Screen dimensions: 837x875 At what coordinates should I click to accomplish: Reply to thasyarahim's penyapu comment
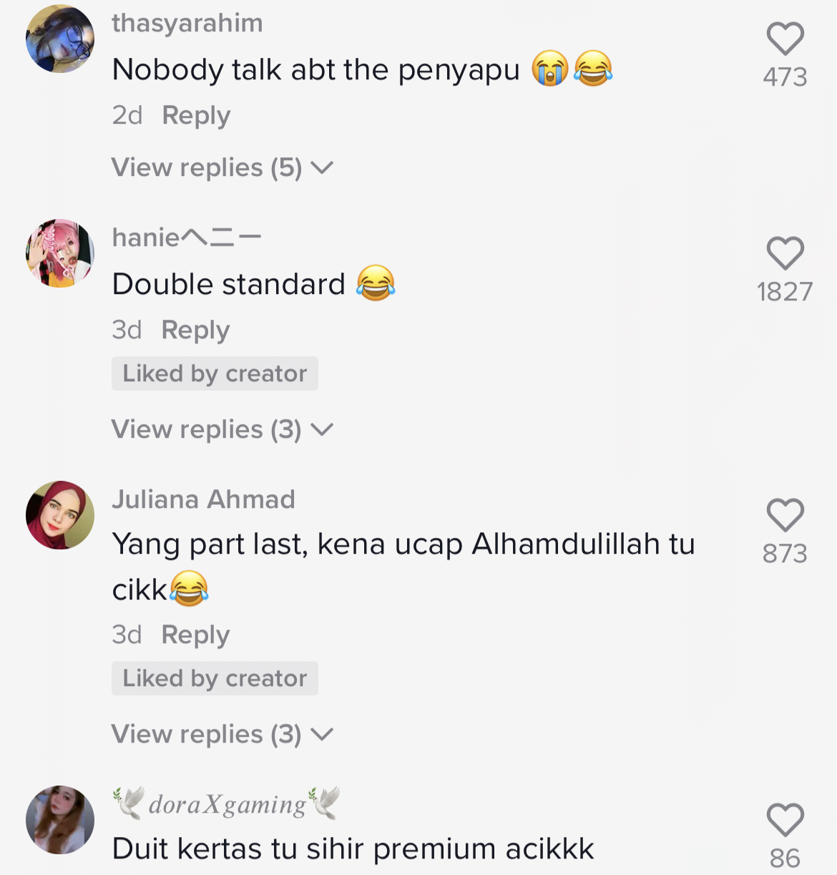tap(196, 116)
